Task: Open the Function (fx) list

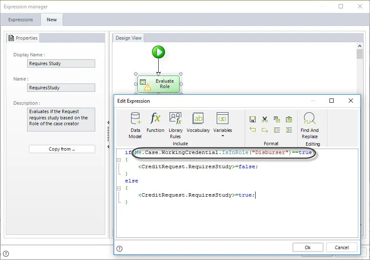Action: 155,122
